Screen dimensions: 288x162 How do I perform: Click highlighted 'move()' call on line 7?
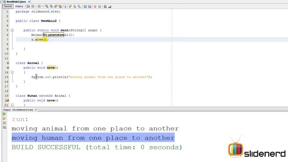coord(41,40)
